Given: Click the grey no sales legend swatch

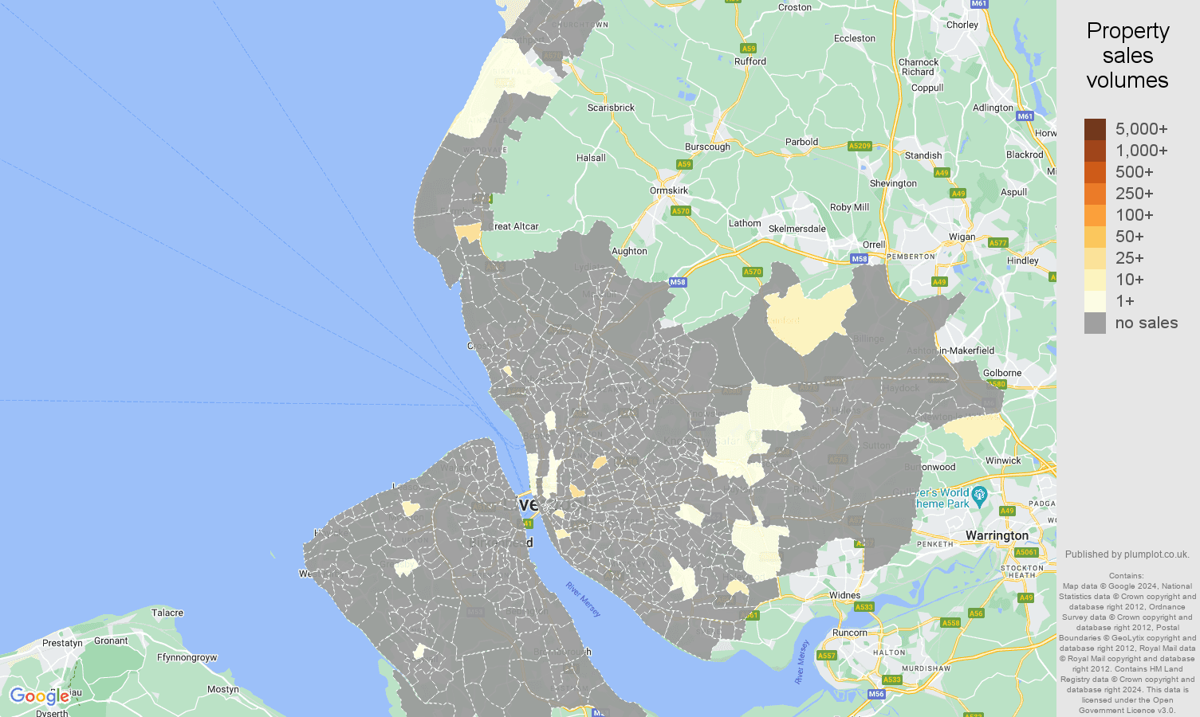Looking at the screenshot, I should tap(1095, 323).
